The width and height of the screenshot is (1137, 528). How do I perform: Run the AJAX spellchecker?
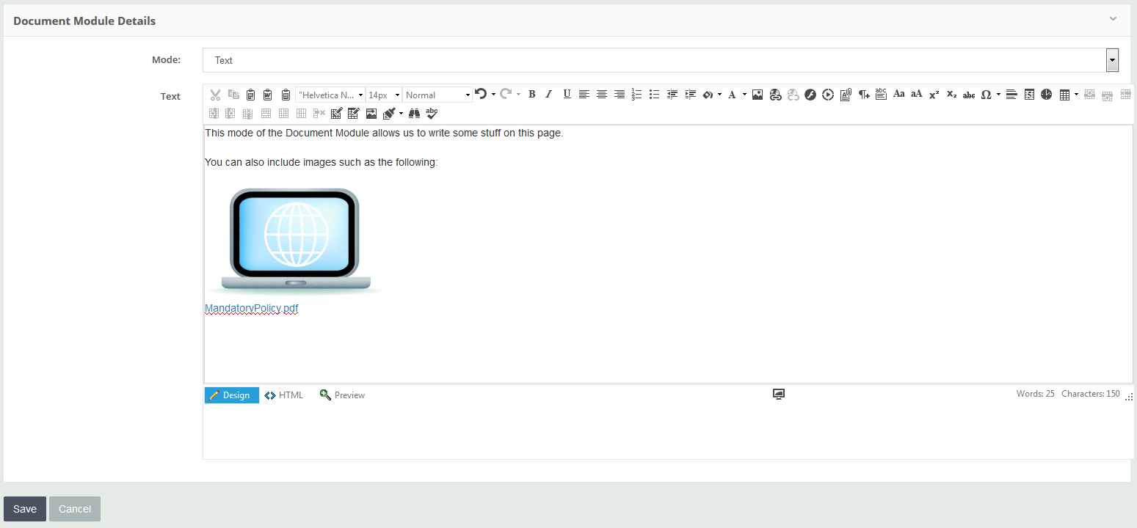click(x=432, y=113)
